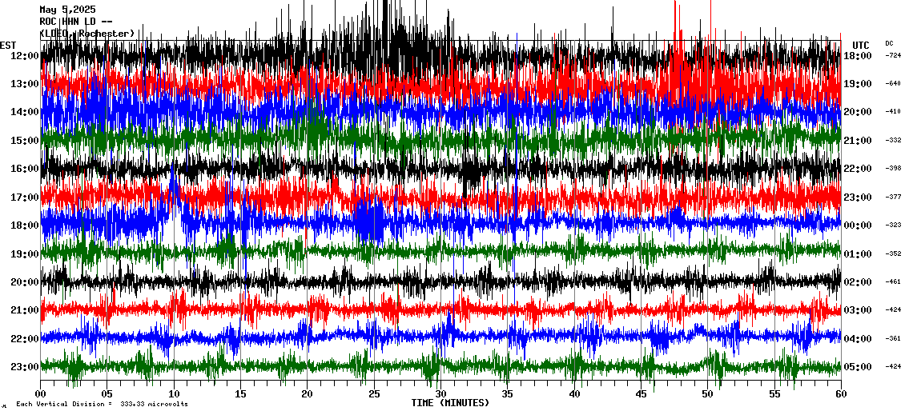Click the -461 DC offset value
This screenshot has width=905, height=415.
coord(893,282)
